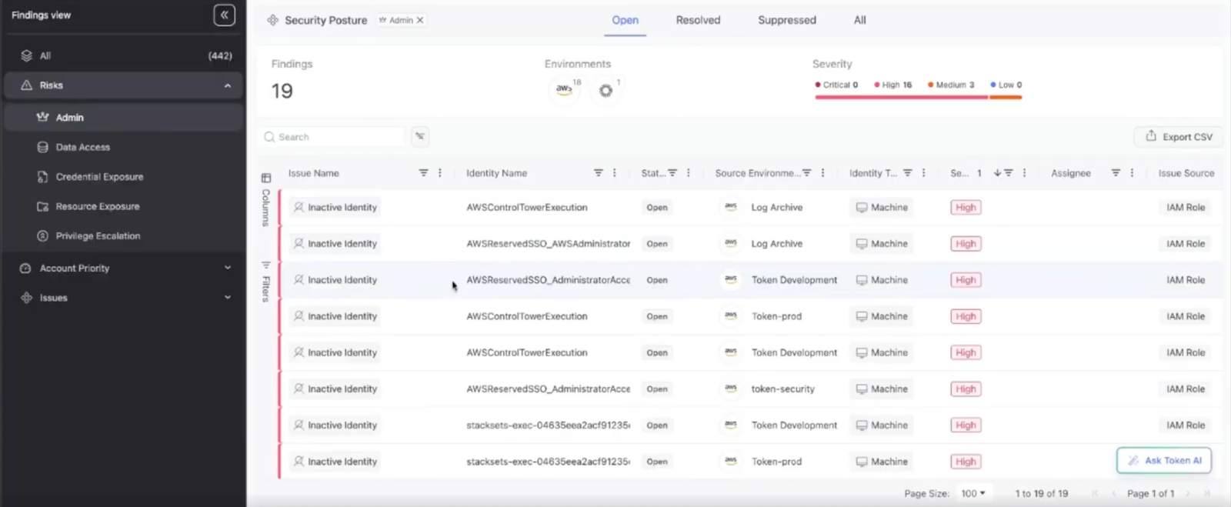The image size is (1231, 507).
Task: Open Identity Name column filter
Action: [598, 173]
